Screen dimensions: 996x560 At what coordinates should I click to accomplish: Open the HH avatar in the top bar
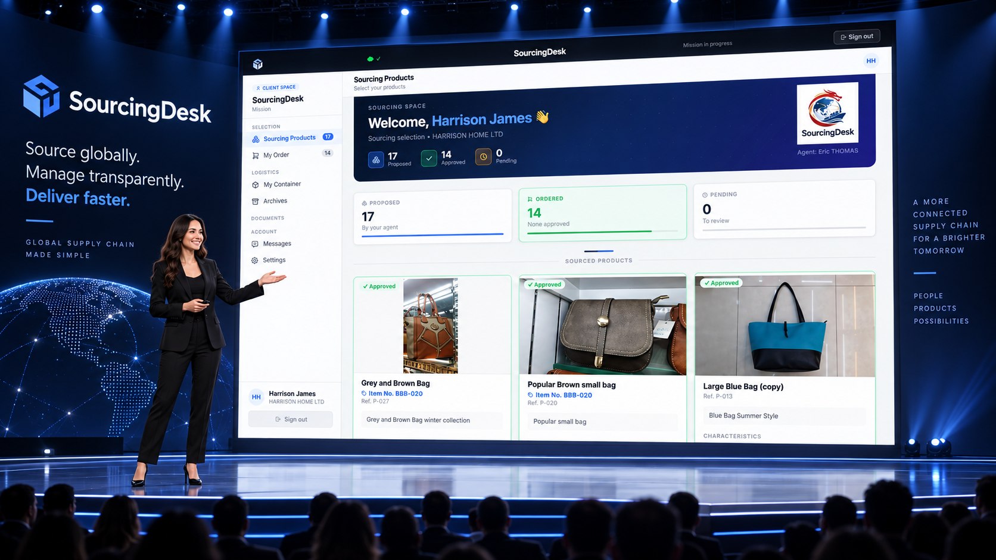point(871,61)
